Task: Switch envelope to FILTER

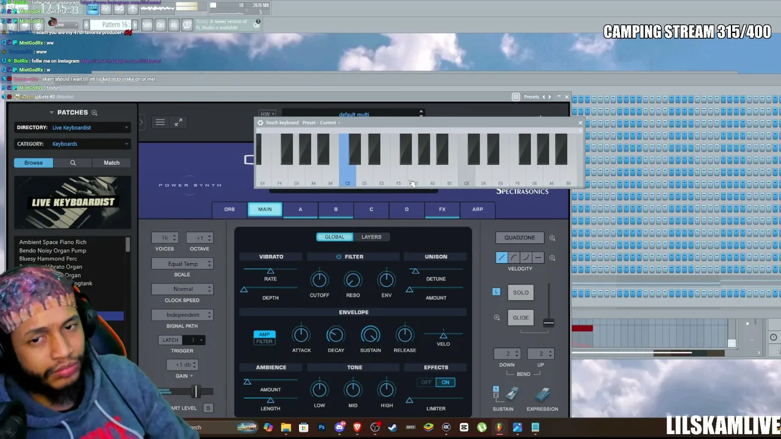Action: 264,341
